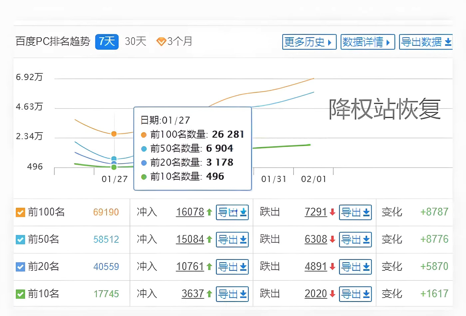Image resolution: width=466 pixels, height=316 pixels.
Task: Disable the 前10名 green checkbox
Action: (x=20, y=294)
